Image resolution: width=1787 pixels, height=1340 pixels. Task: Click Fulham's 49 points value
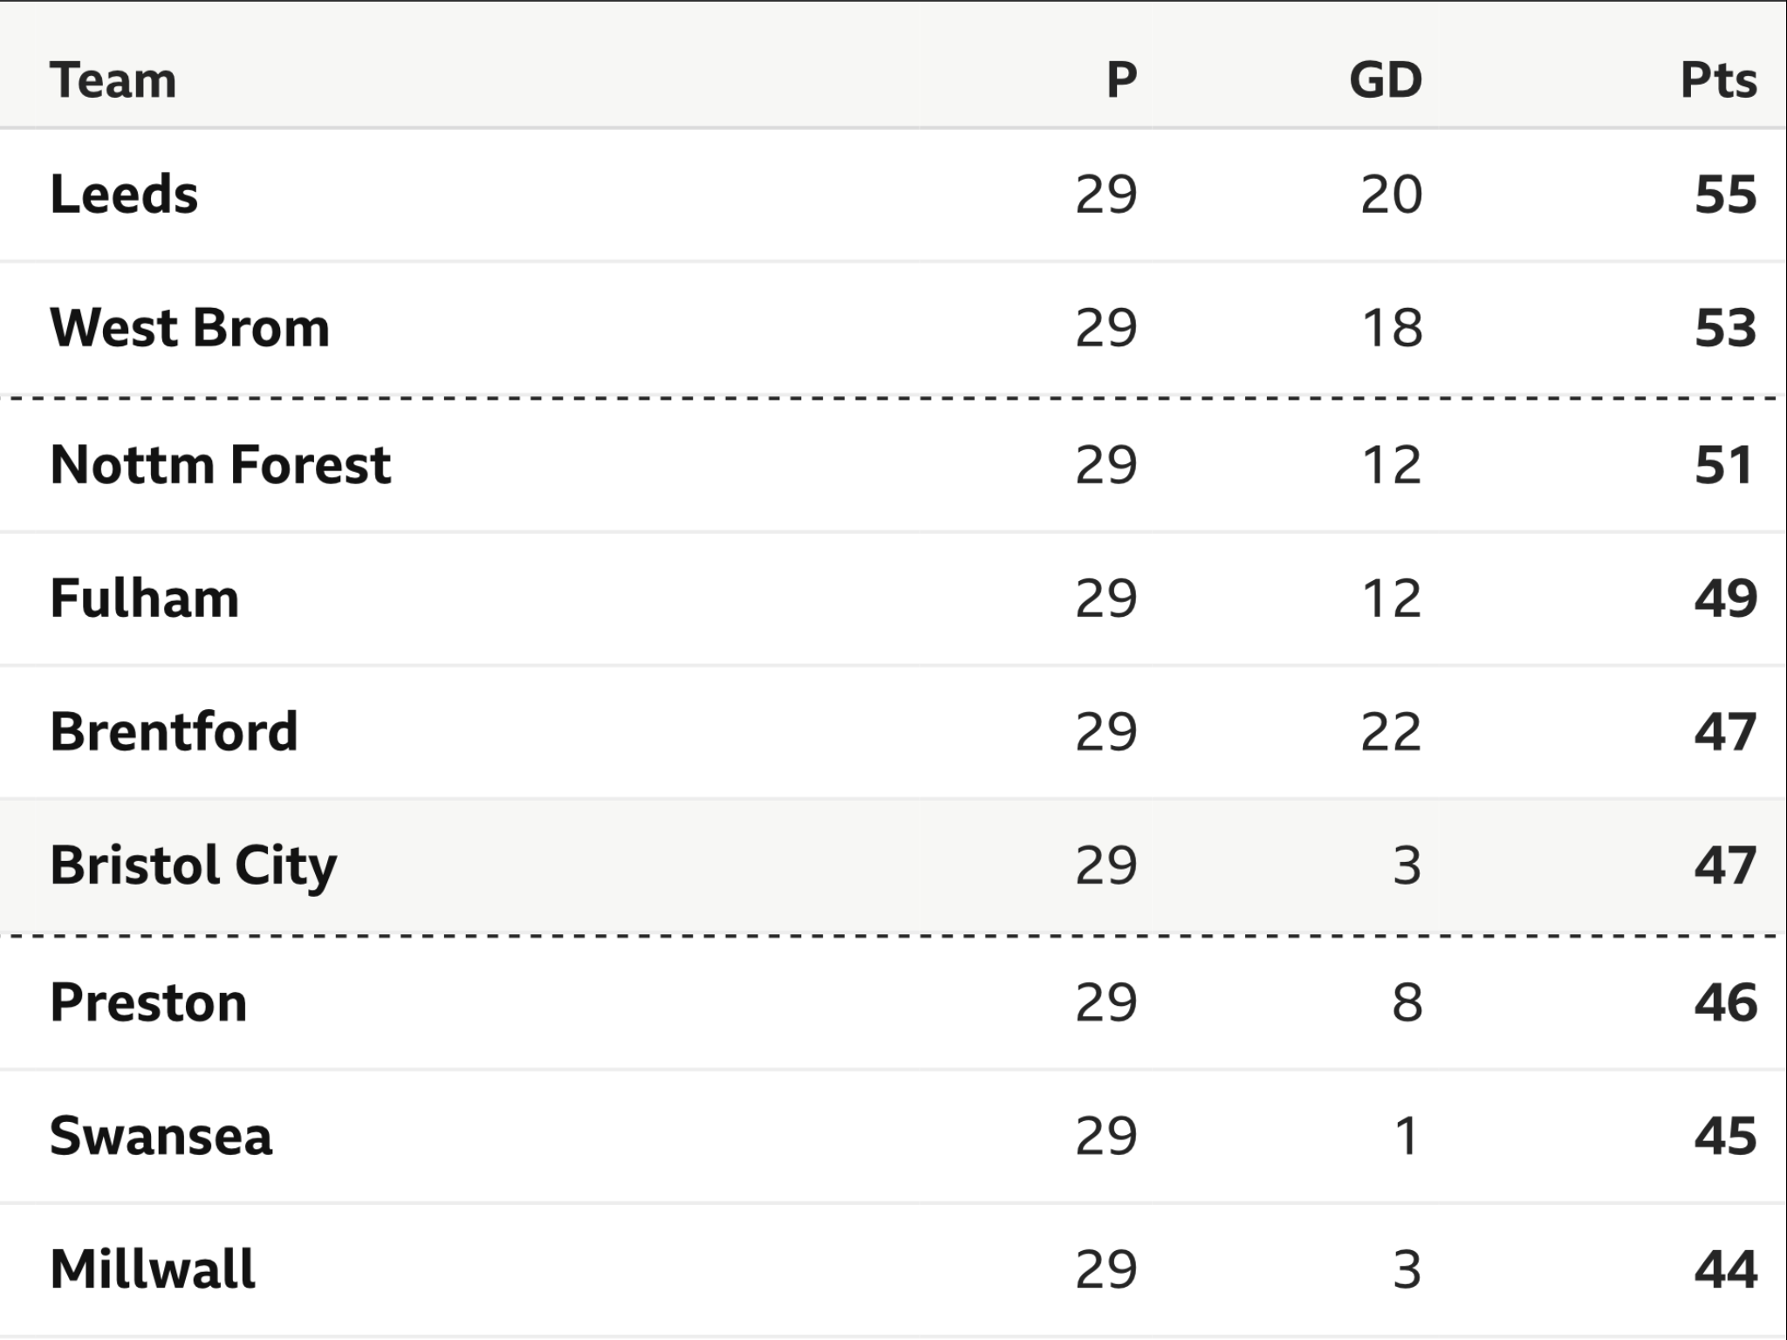pos(1725,598)
